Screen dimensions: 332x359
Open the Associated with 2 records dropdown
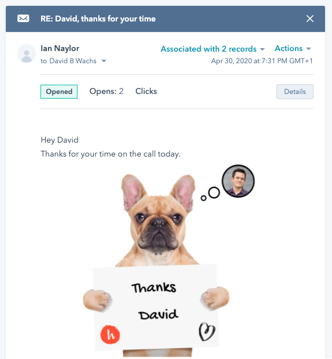213,49
